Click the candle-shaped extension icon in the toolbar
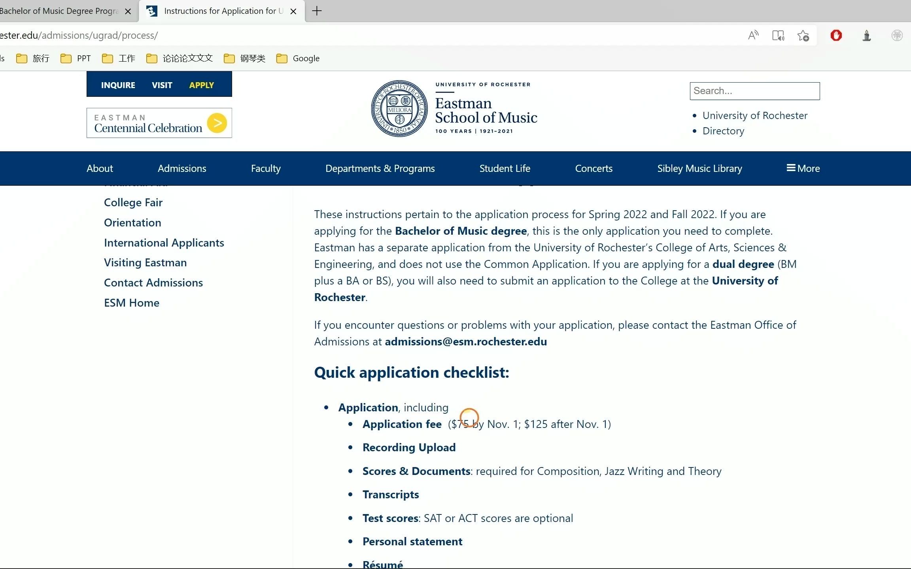911x569 pixels. (867, 36)
